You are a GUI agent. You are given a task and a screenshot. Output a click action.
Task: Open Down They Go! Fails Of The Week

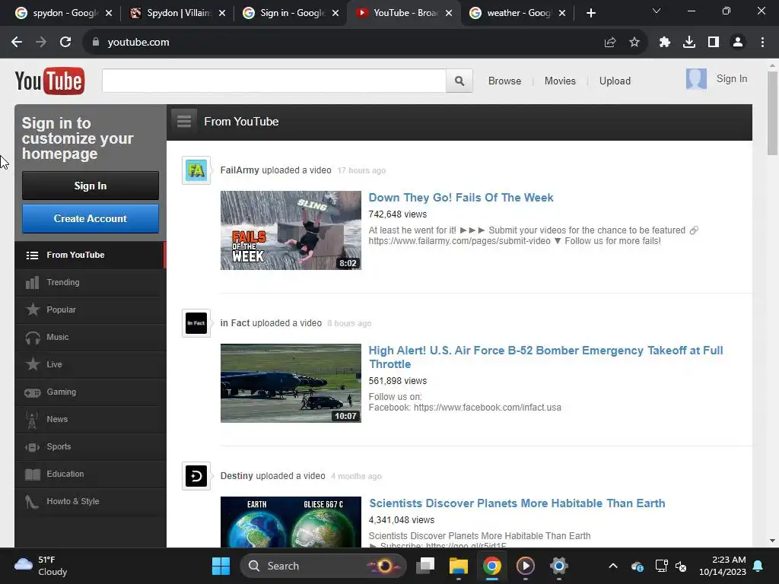point(460,198)
